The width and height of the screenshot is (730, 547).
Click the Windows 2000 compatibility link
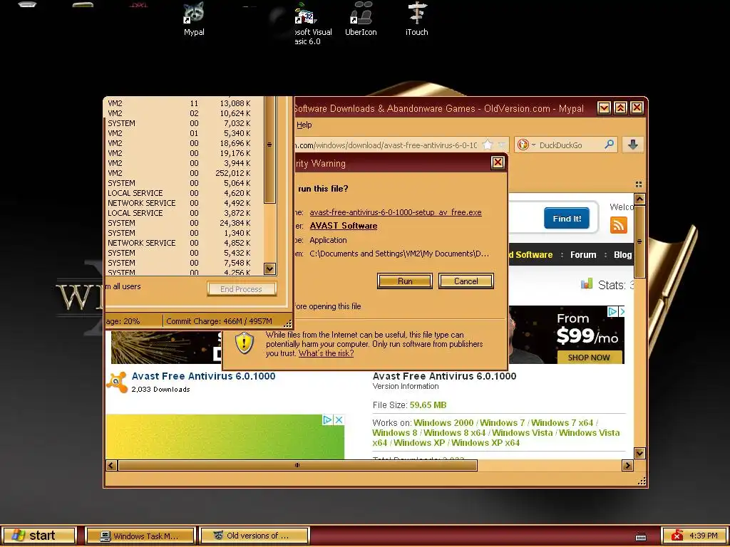tap(443, 423)
